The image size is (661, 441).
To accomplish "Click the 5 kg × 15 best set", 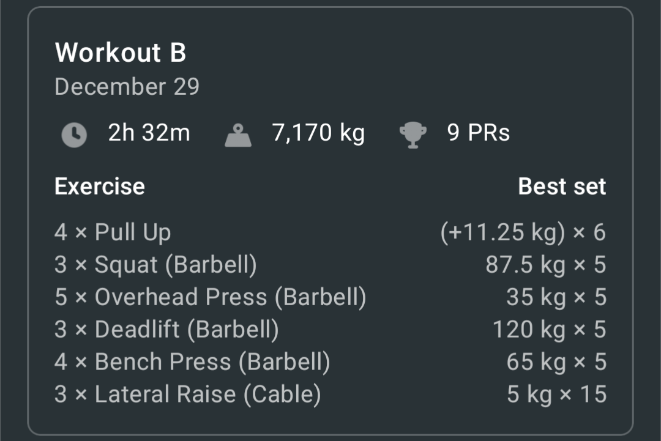I will 557,395.
